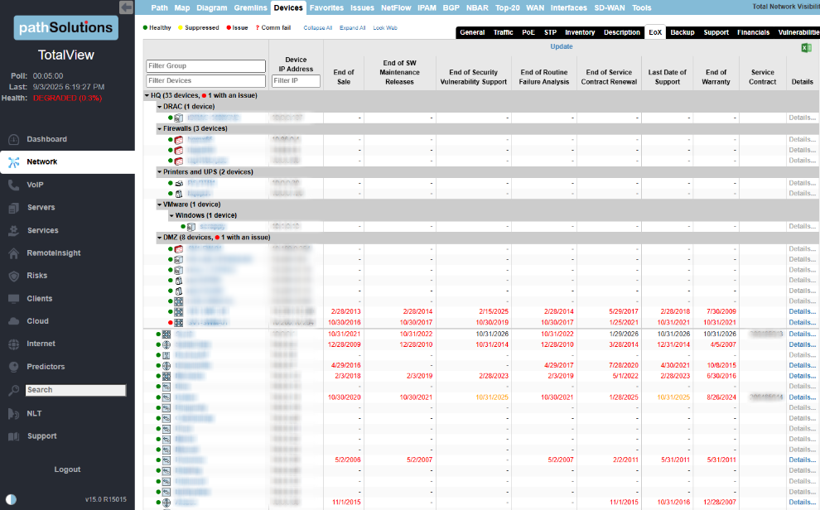This screenshot has height=510, width=820.
Task: Click the Services icon in sidebar
Action: click(14, 230)
